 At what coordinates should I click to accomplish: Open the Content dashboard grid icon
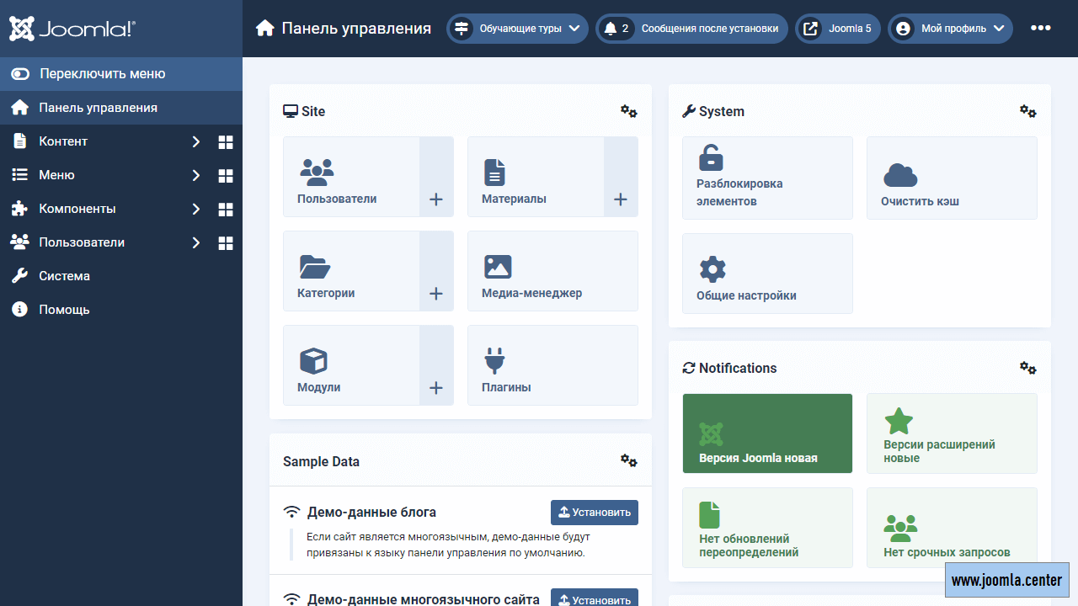(225, 142)
